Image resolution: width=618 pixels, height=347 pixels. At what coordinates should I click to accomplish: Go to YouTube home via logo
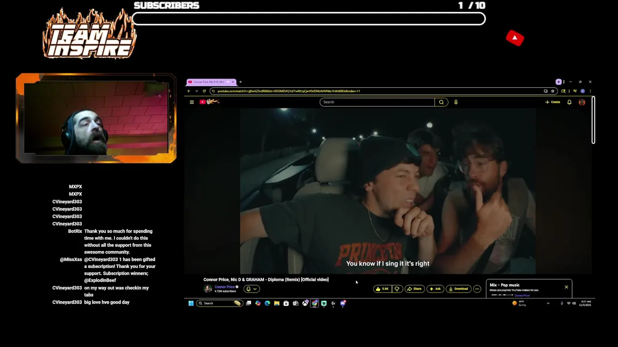209,102
